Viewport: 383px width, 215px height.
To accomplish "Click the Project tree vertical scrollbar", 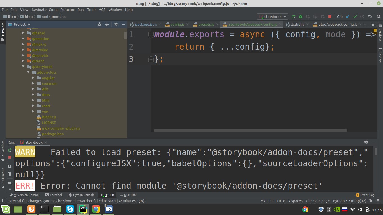I will click(x=126, y=35).
